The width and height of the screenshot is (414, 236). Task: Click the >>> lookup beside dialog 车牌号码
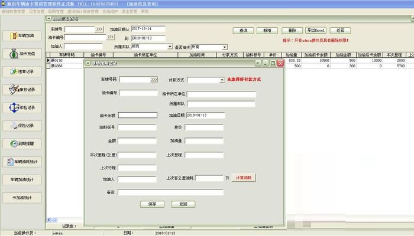coord(154,80)
